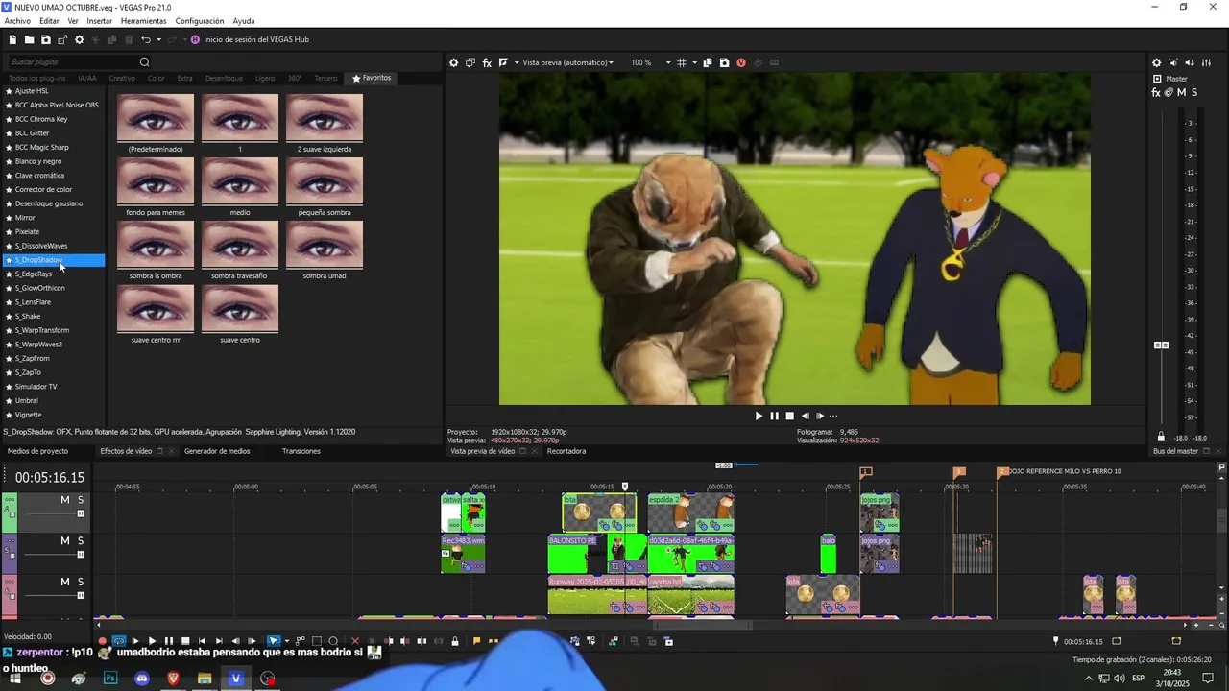Click the red delete X icon
This screenshot has width=1229, height=691.
(x=355, y=641)
